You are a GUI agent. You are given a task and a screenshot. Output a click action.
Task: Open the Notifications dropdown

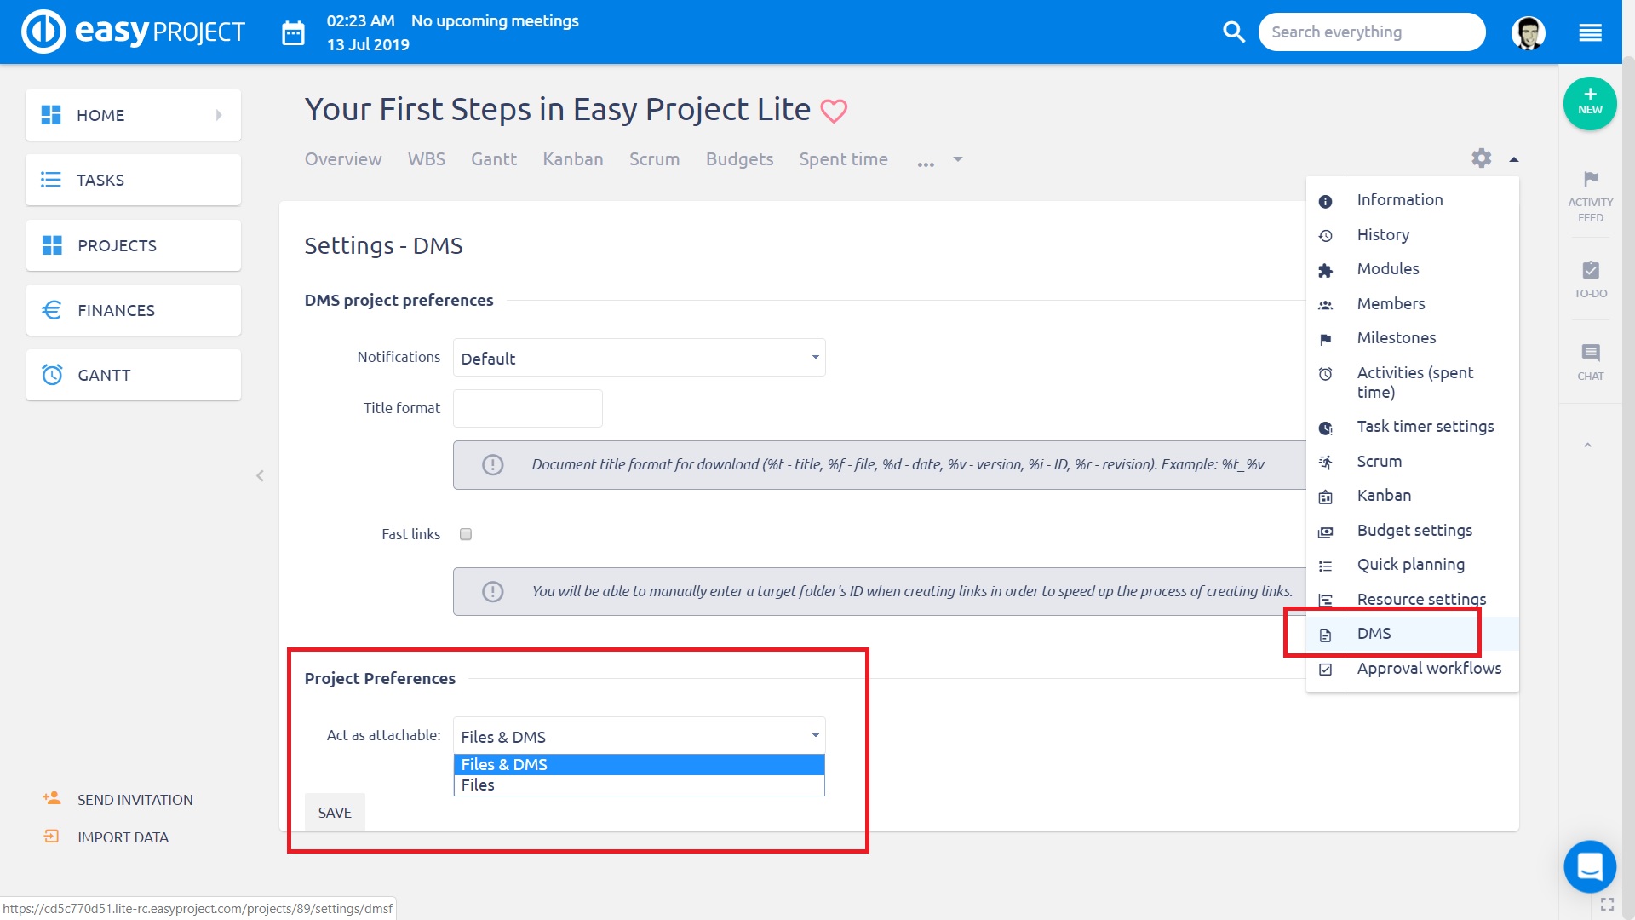[x=639, y=358]
